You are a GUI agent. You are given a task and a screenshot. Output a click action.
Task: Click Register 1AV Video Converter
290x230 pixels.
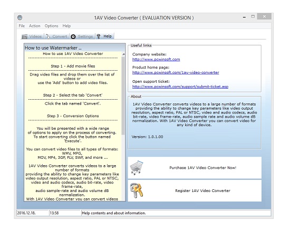pyautogui.click(x=195, y=190)
